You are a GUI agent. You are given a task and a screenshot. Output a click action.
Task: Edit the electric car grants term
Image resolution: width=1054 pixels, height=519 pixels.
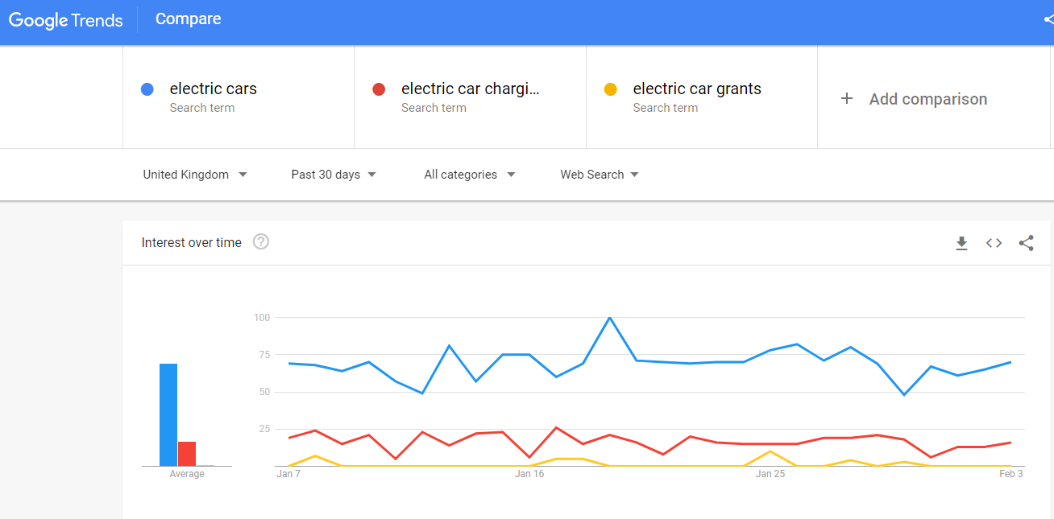click(702, 97)
